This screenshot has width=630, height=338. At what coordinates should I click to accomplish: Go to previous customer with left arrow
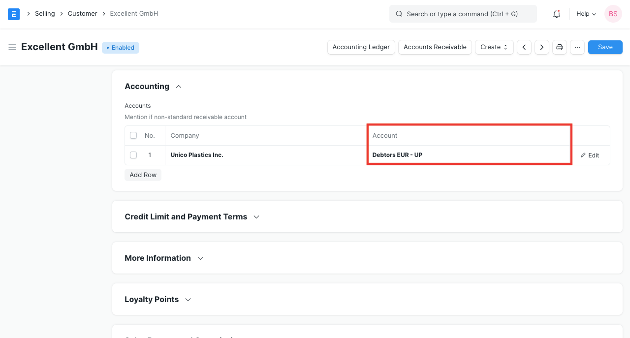(x=524, y=47)
